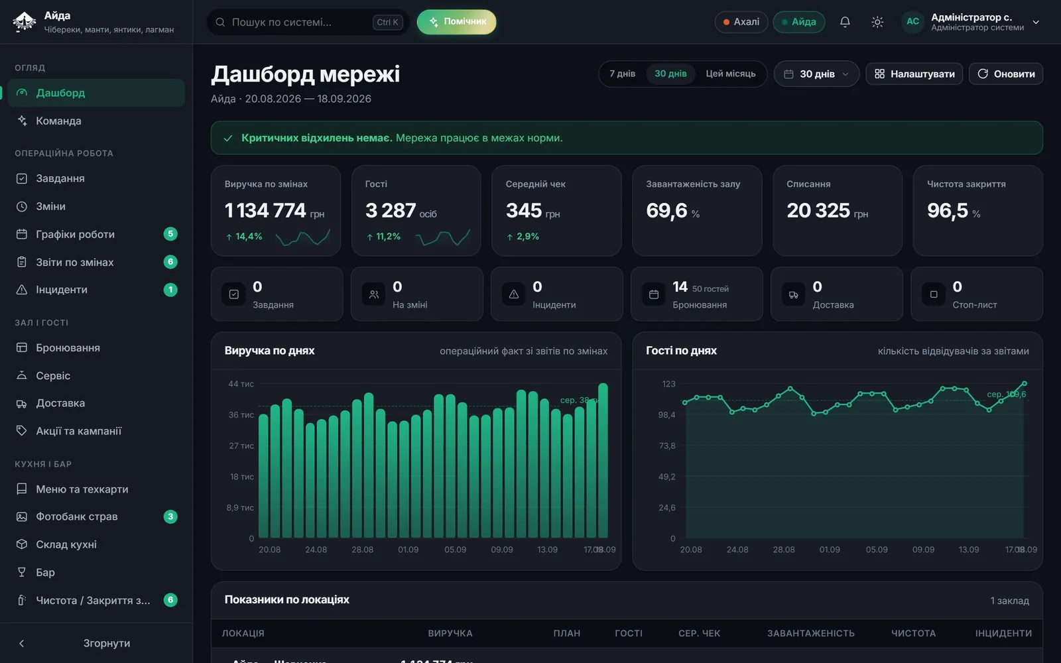Viewport: 1061px width, 663px height.
Task: Click the Бронювання stat card calendar icon
Action: pyautogui.click(x=654, y=294)
